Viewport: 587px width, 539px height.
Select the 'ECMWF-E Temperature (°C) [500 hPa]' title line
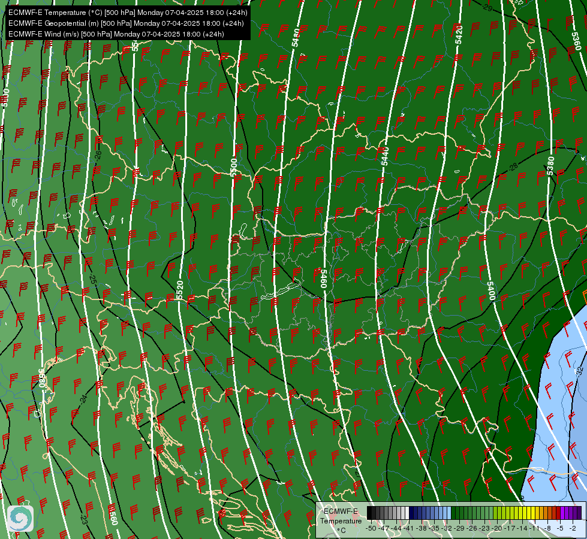tap(128, 13)
